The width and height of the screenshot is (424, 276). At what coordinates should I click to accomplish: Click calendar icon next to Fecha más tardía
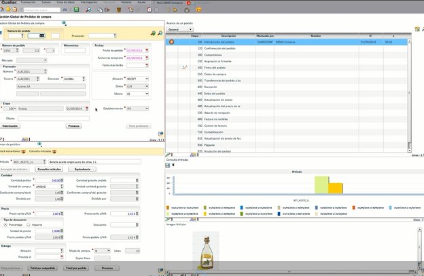point(147,65)
